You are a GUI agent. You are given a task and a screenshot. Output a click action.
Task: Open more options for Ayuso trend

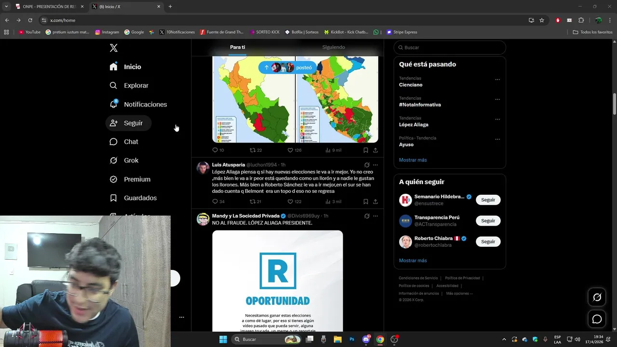pos(497,139)
